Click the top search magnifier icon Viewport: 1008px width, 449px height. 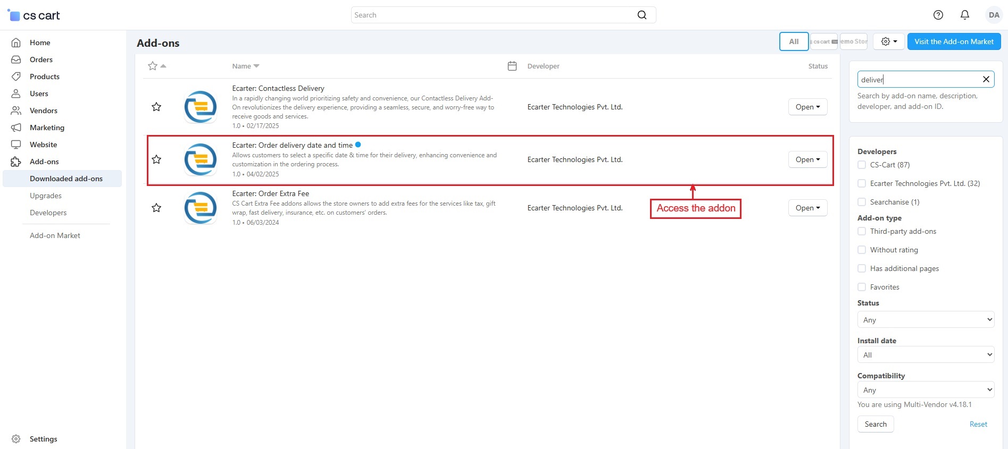(642, 15)
